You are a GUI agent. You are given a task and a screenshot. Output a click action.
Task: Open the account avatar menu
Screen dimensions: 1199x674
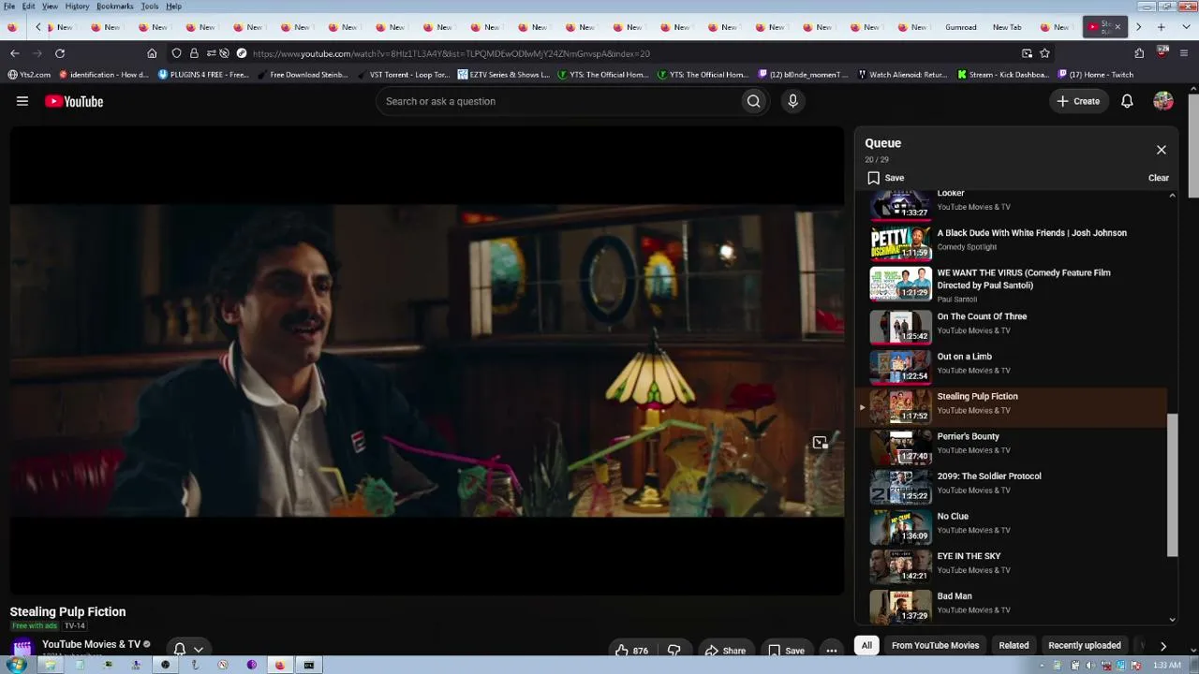pos(1163,101)
